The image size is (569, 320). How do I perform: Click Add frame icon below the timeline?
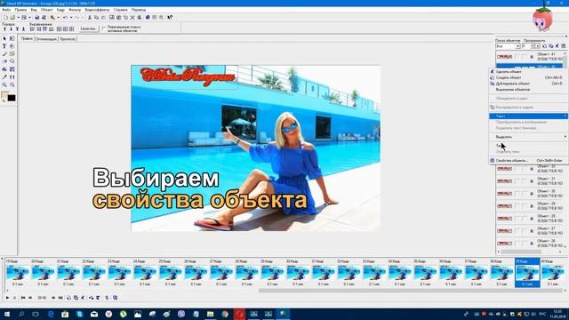pyautogui.click(x=68, y=298)
